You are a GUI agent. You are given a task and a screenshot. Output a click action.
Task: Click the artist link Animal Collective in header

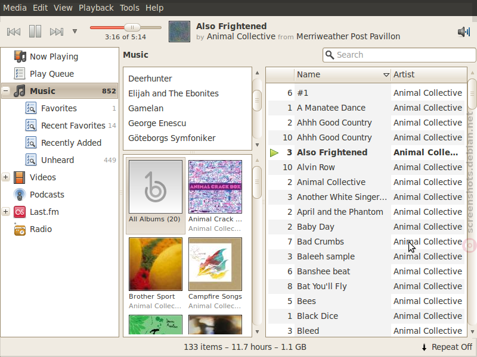pos(241,36)
